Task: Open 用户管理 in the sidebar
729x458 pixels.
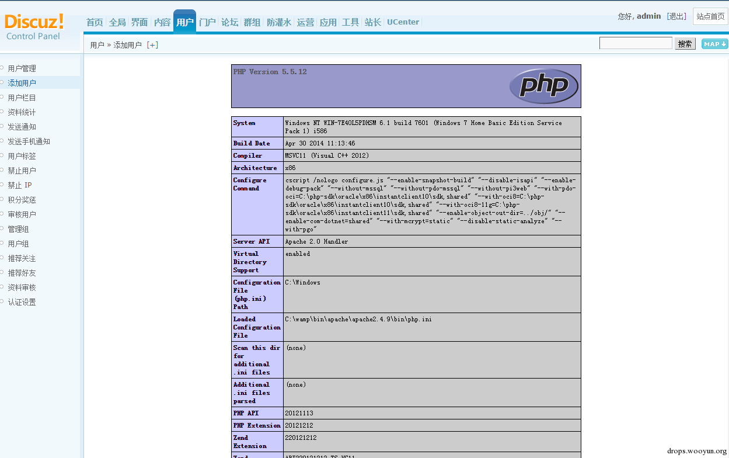Action: 22,68
